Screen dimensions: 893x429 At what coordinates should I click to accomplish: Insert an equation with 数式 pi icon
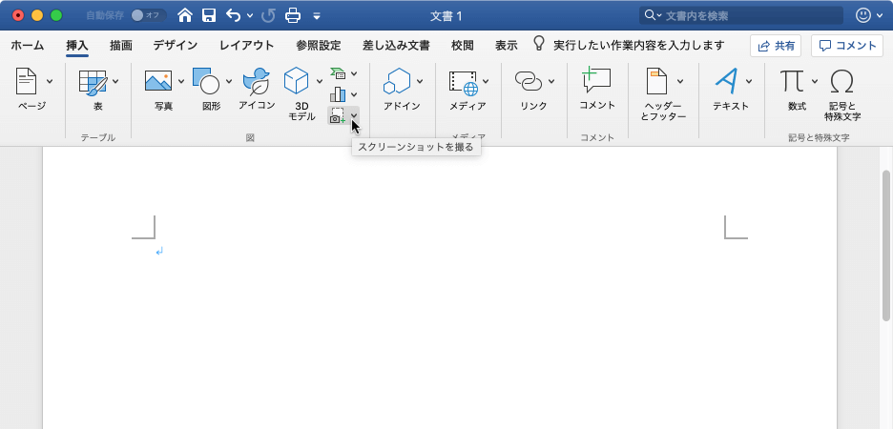click(x=793, y=81)
